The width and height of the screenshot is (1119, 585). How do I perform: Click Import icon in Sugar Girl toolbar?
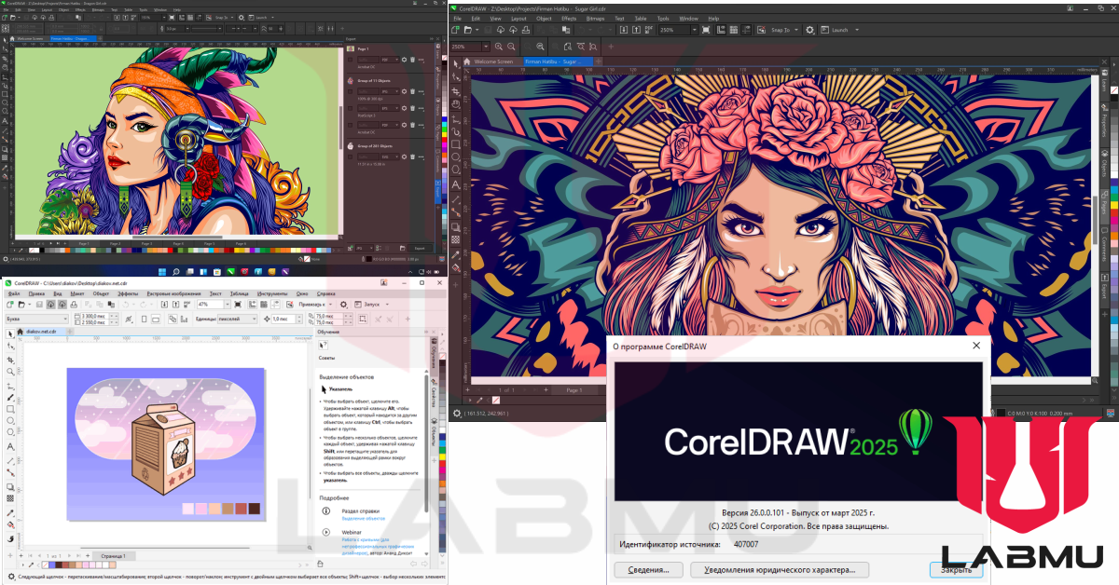click(623, 30)
